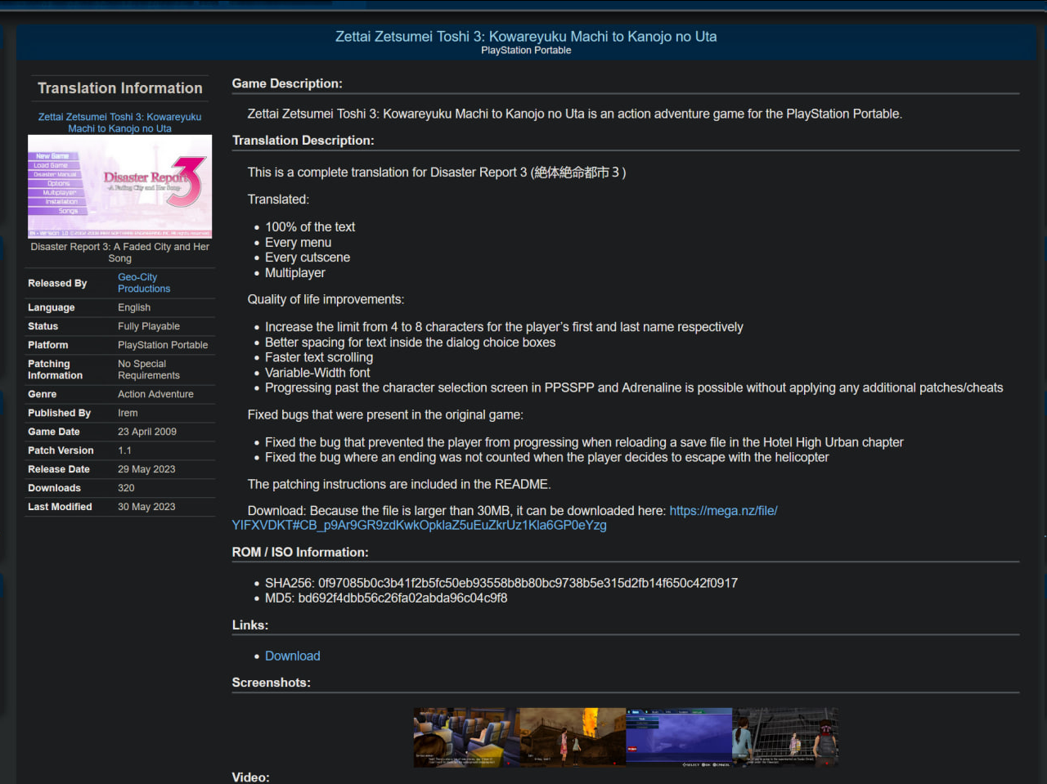Click the 'Video:' heading

coord(250,777)
